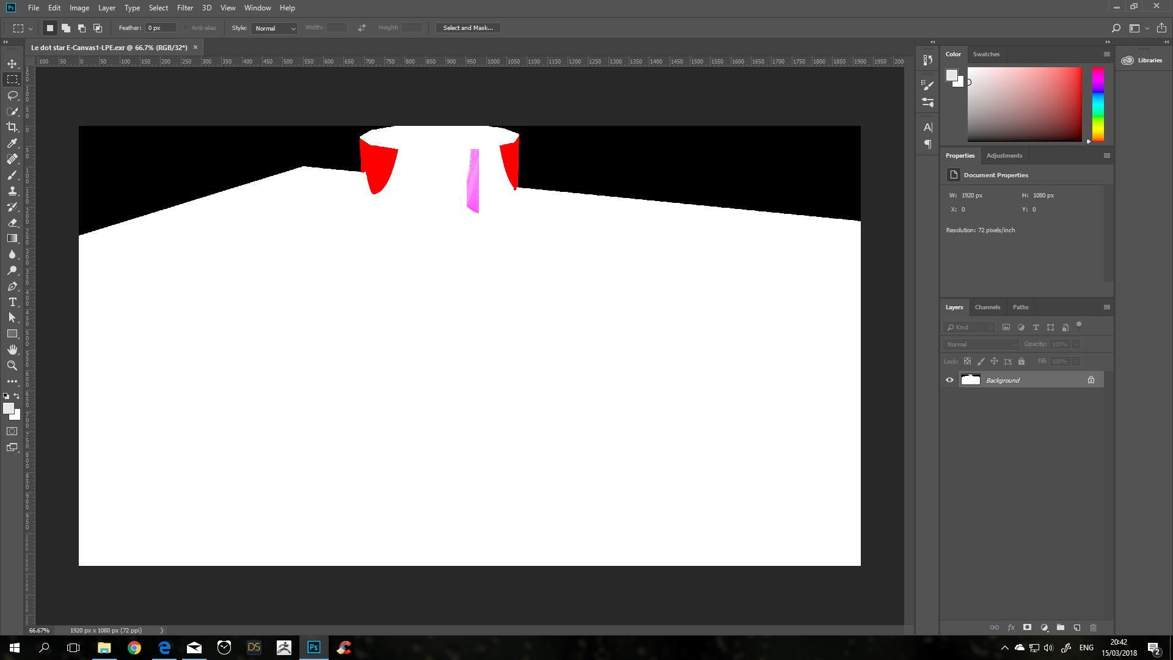Select the Zoom tool
The image size is (1173, 660).
pos(12,365)
